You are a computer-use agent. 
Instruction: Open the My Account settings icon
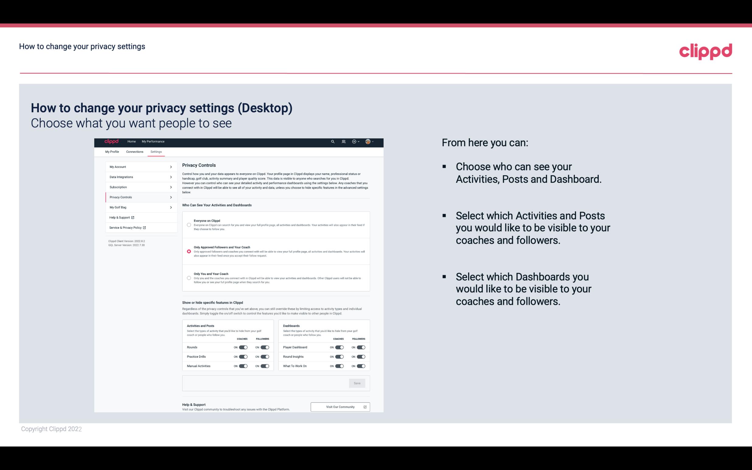coord(171,167)
